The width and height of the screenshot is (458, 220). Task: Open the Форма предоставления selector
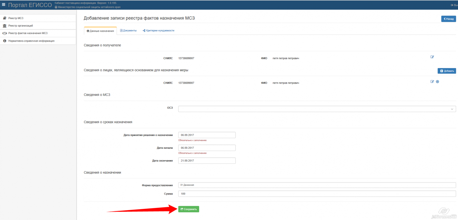click(317, 185)
